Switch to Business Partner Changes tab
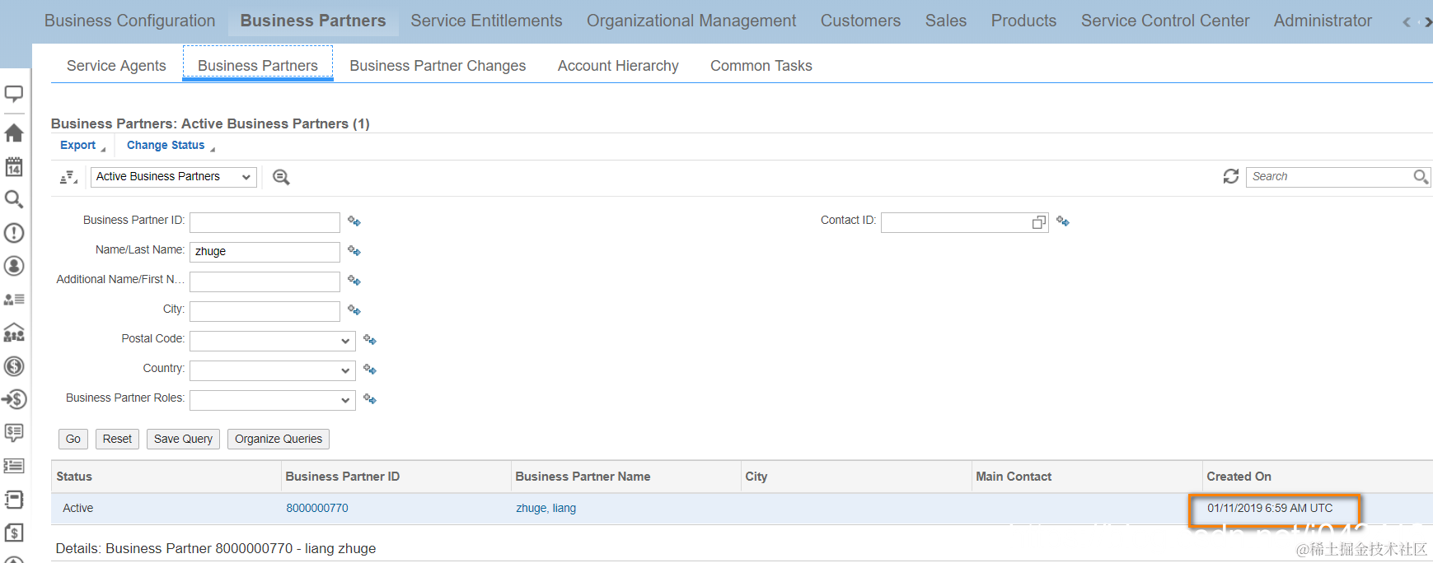Screen dimensions: 1433x563 click(438, 66)
